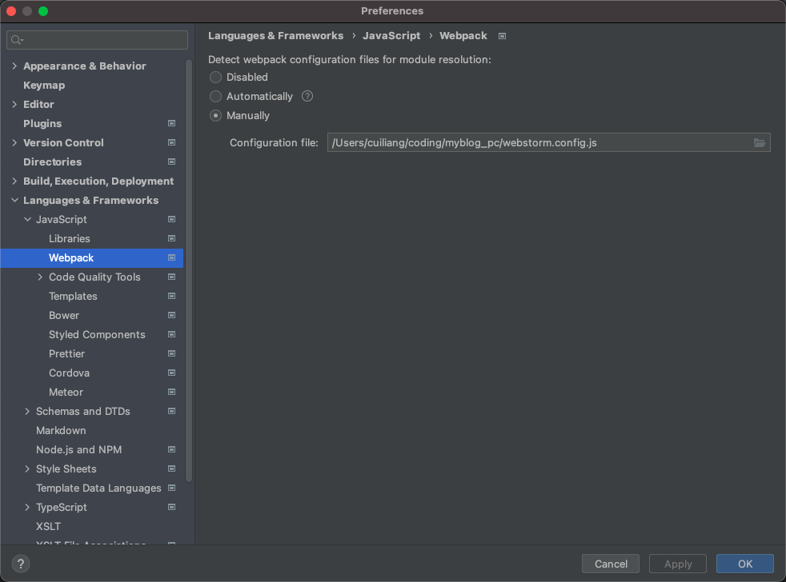Select the Node.js and NPM item
Image resolution: width=786 pixels, height=582 pixels.
click(x=78, y=450)
